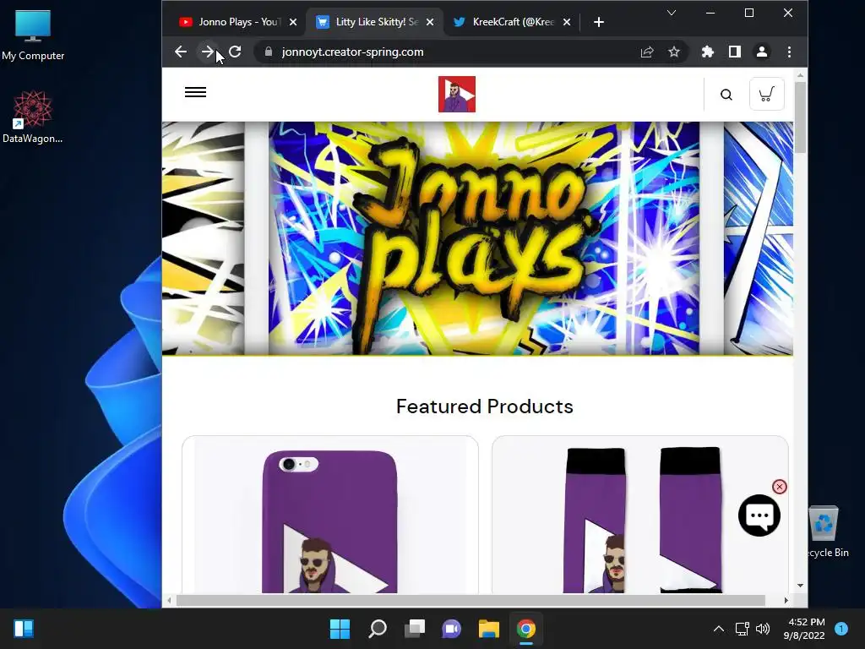Viewport: 865px width, 649px height.
Task: Open the shopping cart
Action: (x=766, y=95)
